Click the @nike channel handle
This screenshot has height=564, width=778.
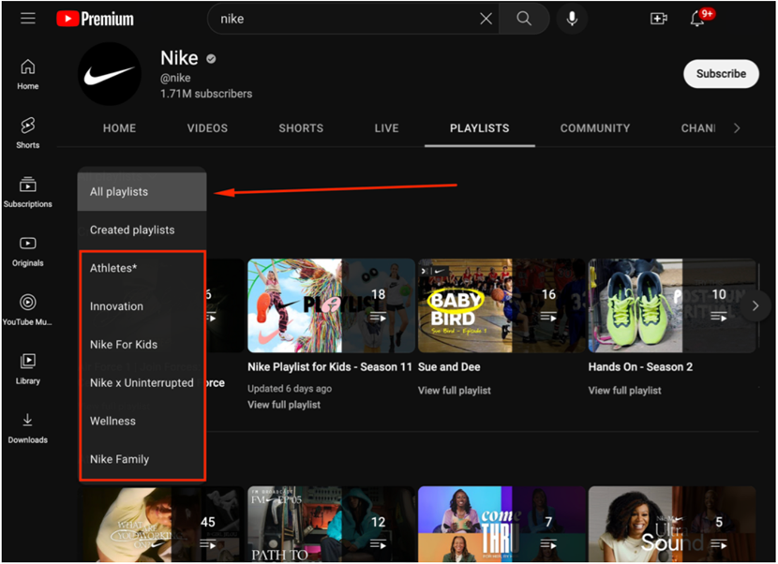click(175, 78)
